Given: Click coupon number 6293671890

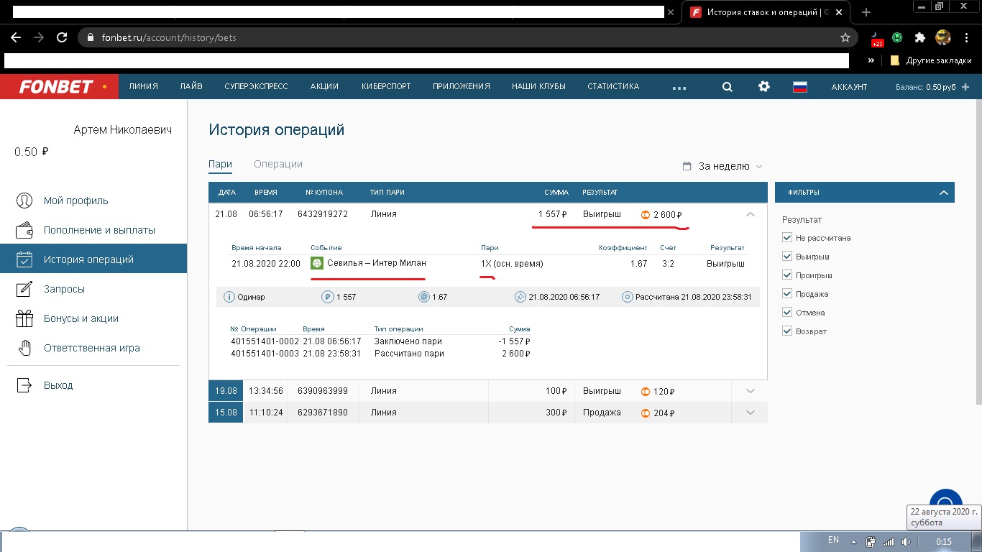Looking at the screenshot, I should [323, 413].
